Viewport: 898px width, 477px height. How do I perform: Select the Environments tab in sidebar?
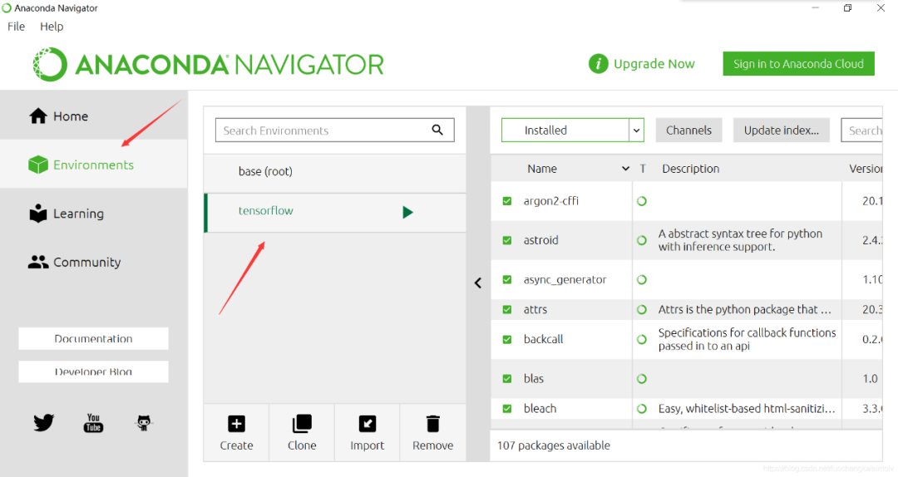tap(93, 165)
